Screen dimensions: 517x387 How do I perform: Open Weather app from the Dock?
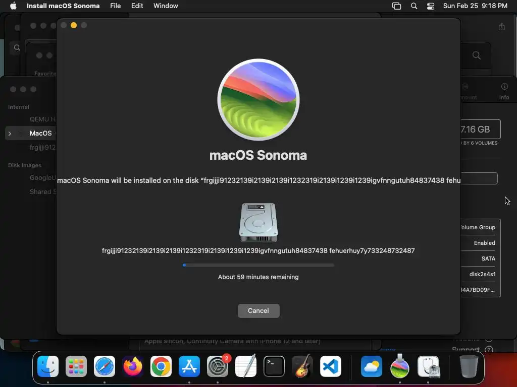coord(371,366)
